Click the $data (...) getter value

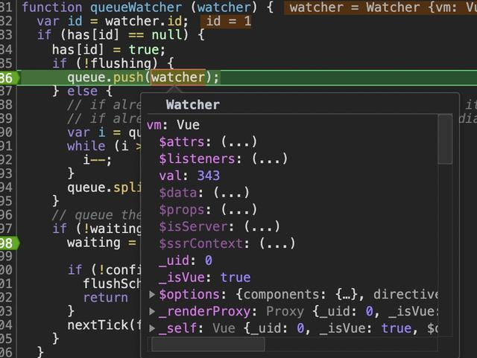(x=232, y=193)
